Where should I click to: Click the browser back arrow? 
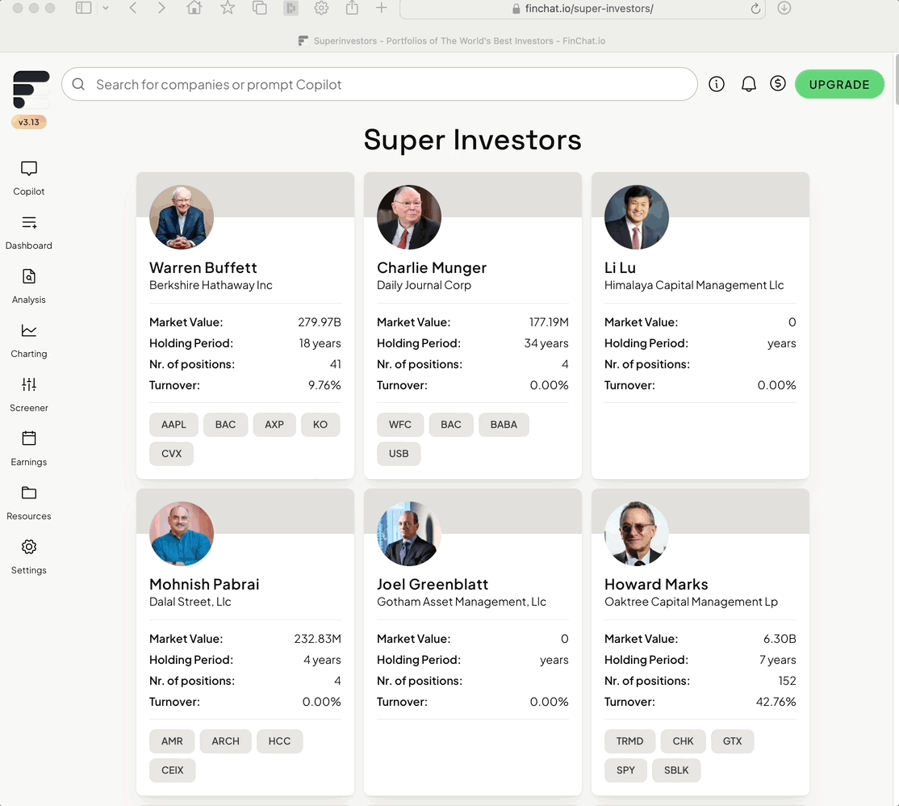[133, 8]
